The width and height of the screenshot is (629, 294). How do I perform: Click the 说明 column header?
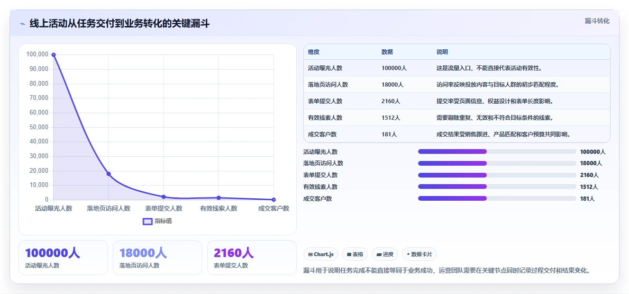pos(442,52)
